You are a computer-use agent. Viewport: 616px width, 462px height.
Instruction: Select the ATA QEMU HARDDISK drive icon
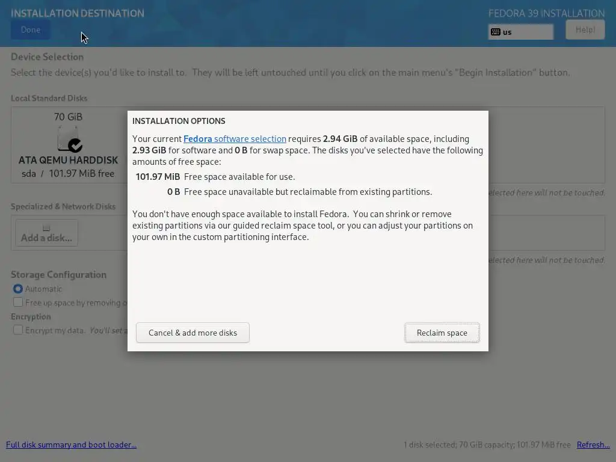[69, 140]
